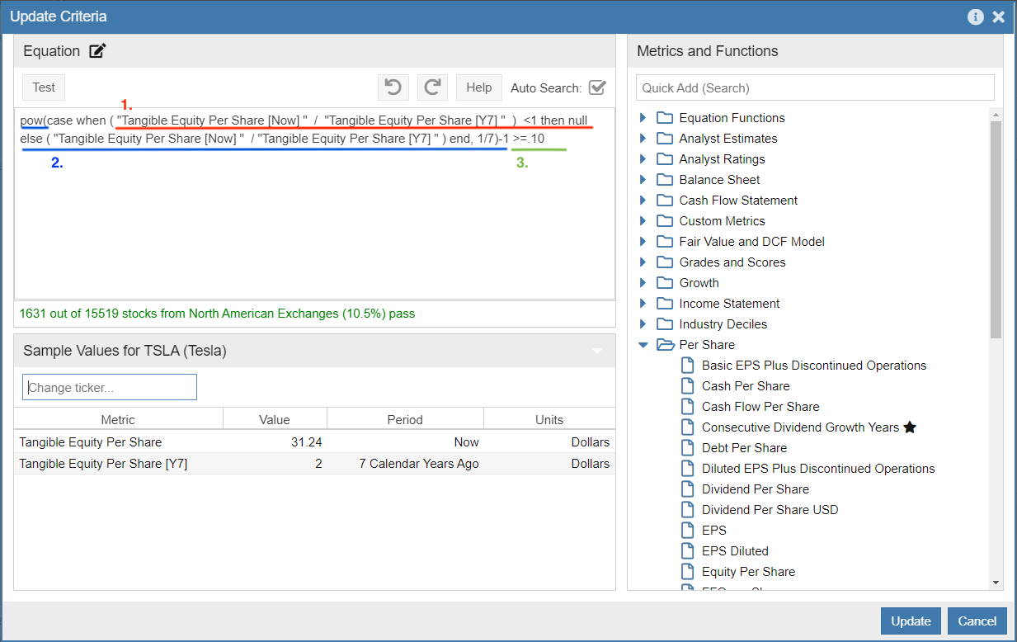Viewport: 1017px width, 642px height.
Task: Click the Industry Deciles folder icon
Action: [x=665, y=324]
